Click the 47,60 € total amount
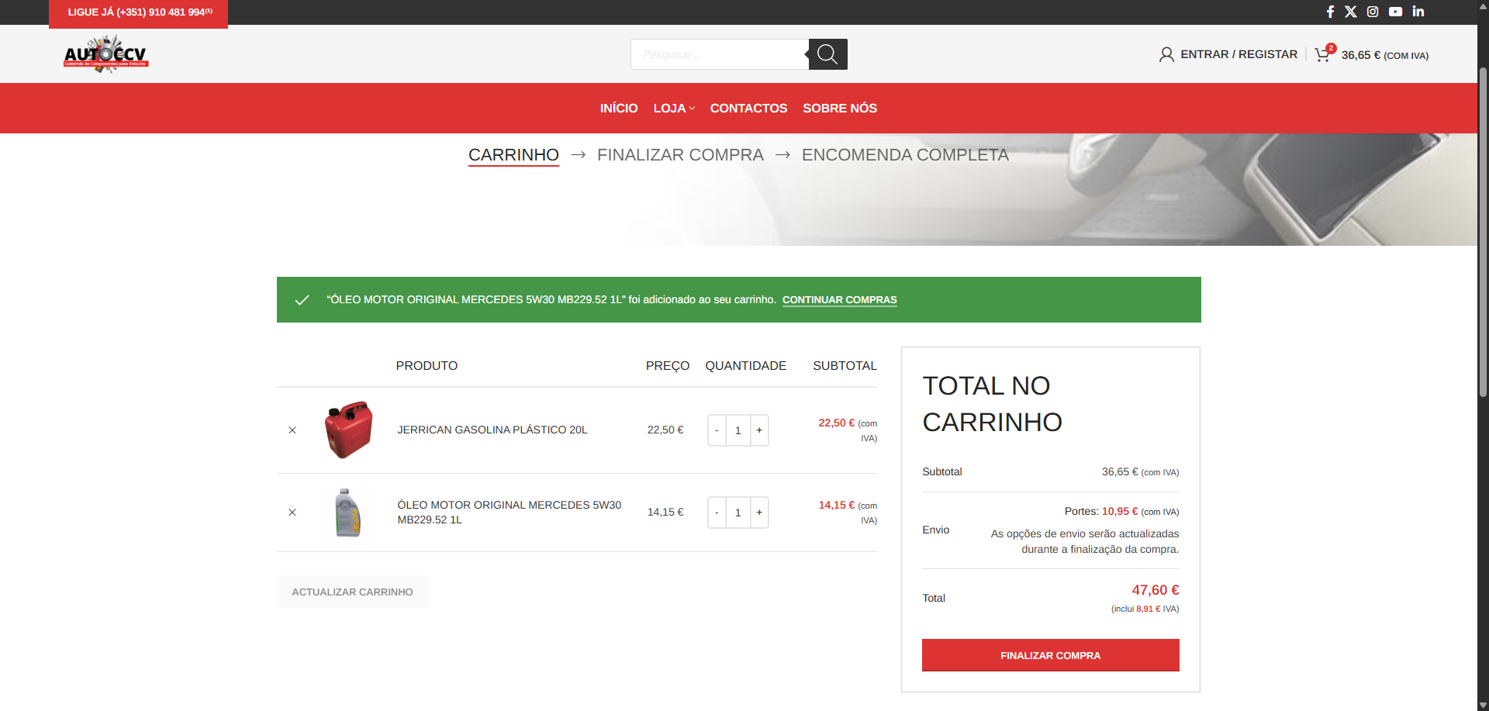The height and width of the screenshot is (711, 1489). click(x=1156, y=590)
